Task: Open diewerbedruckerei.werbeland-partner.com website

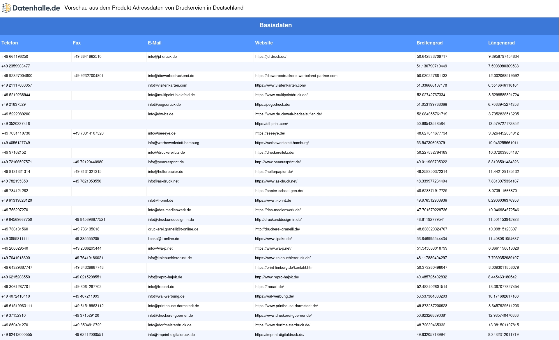Action: click(x=296, y=76)
